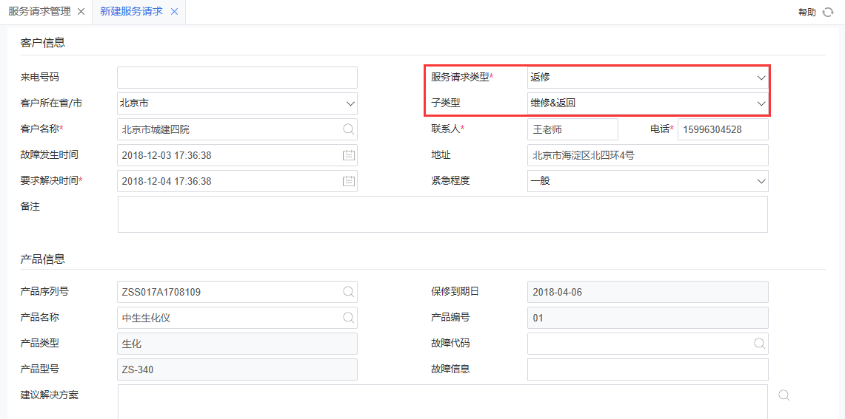This screenshot has height=419, width=845.
Task: Select the 新建服务请求 tab
Action: pos(131,12)
